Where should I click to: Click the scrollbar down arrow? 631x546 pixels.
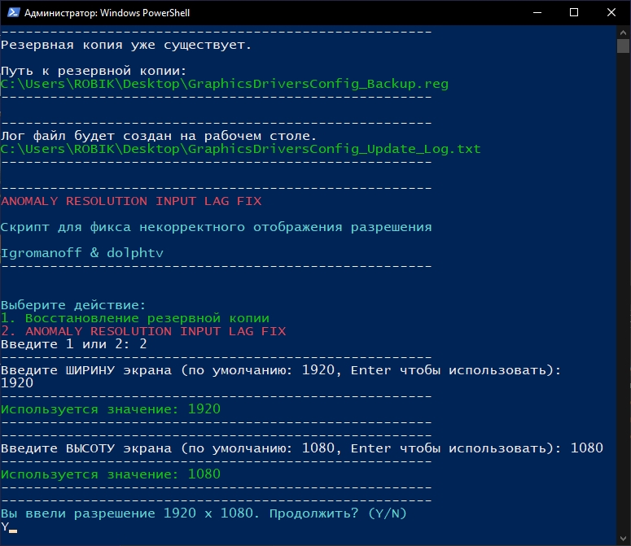[x=623, y=538]
